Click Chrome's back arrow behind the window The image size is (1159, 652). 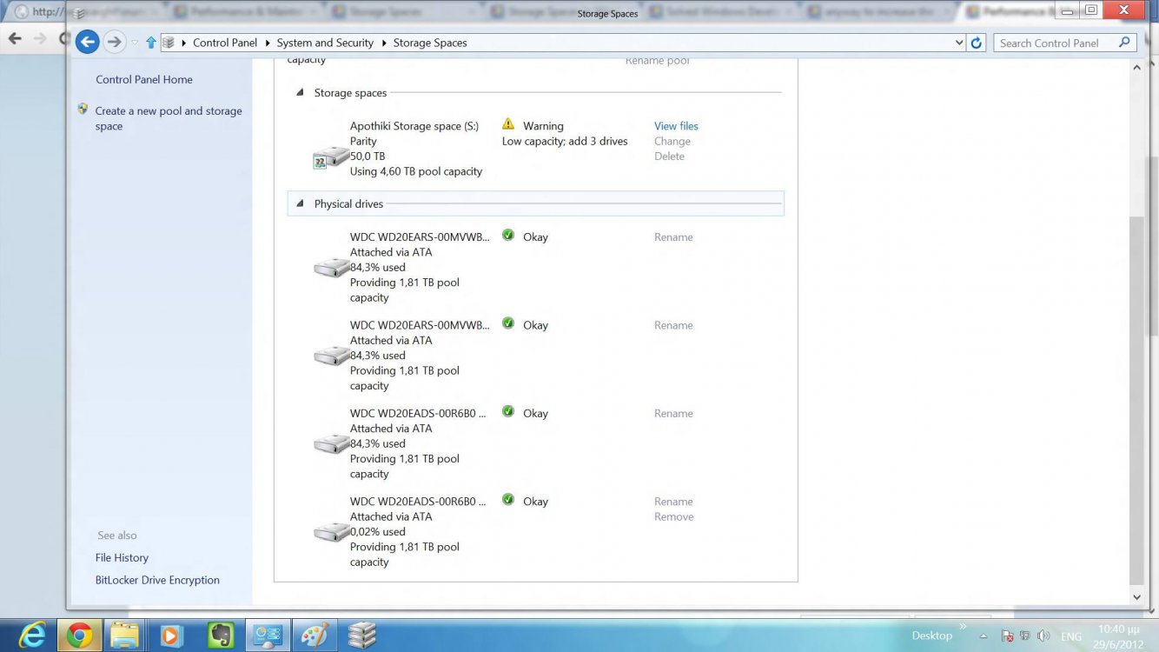point(15,38)
